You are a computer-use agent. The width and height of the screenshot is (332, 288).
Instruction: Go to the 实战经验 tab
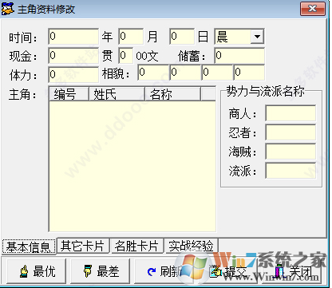click(192, 246)
